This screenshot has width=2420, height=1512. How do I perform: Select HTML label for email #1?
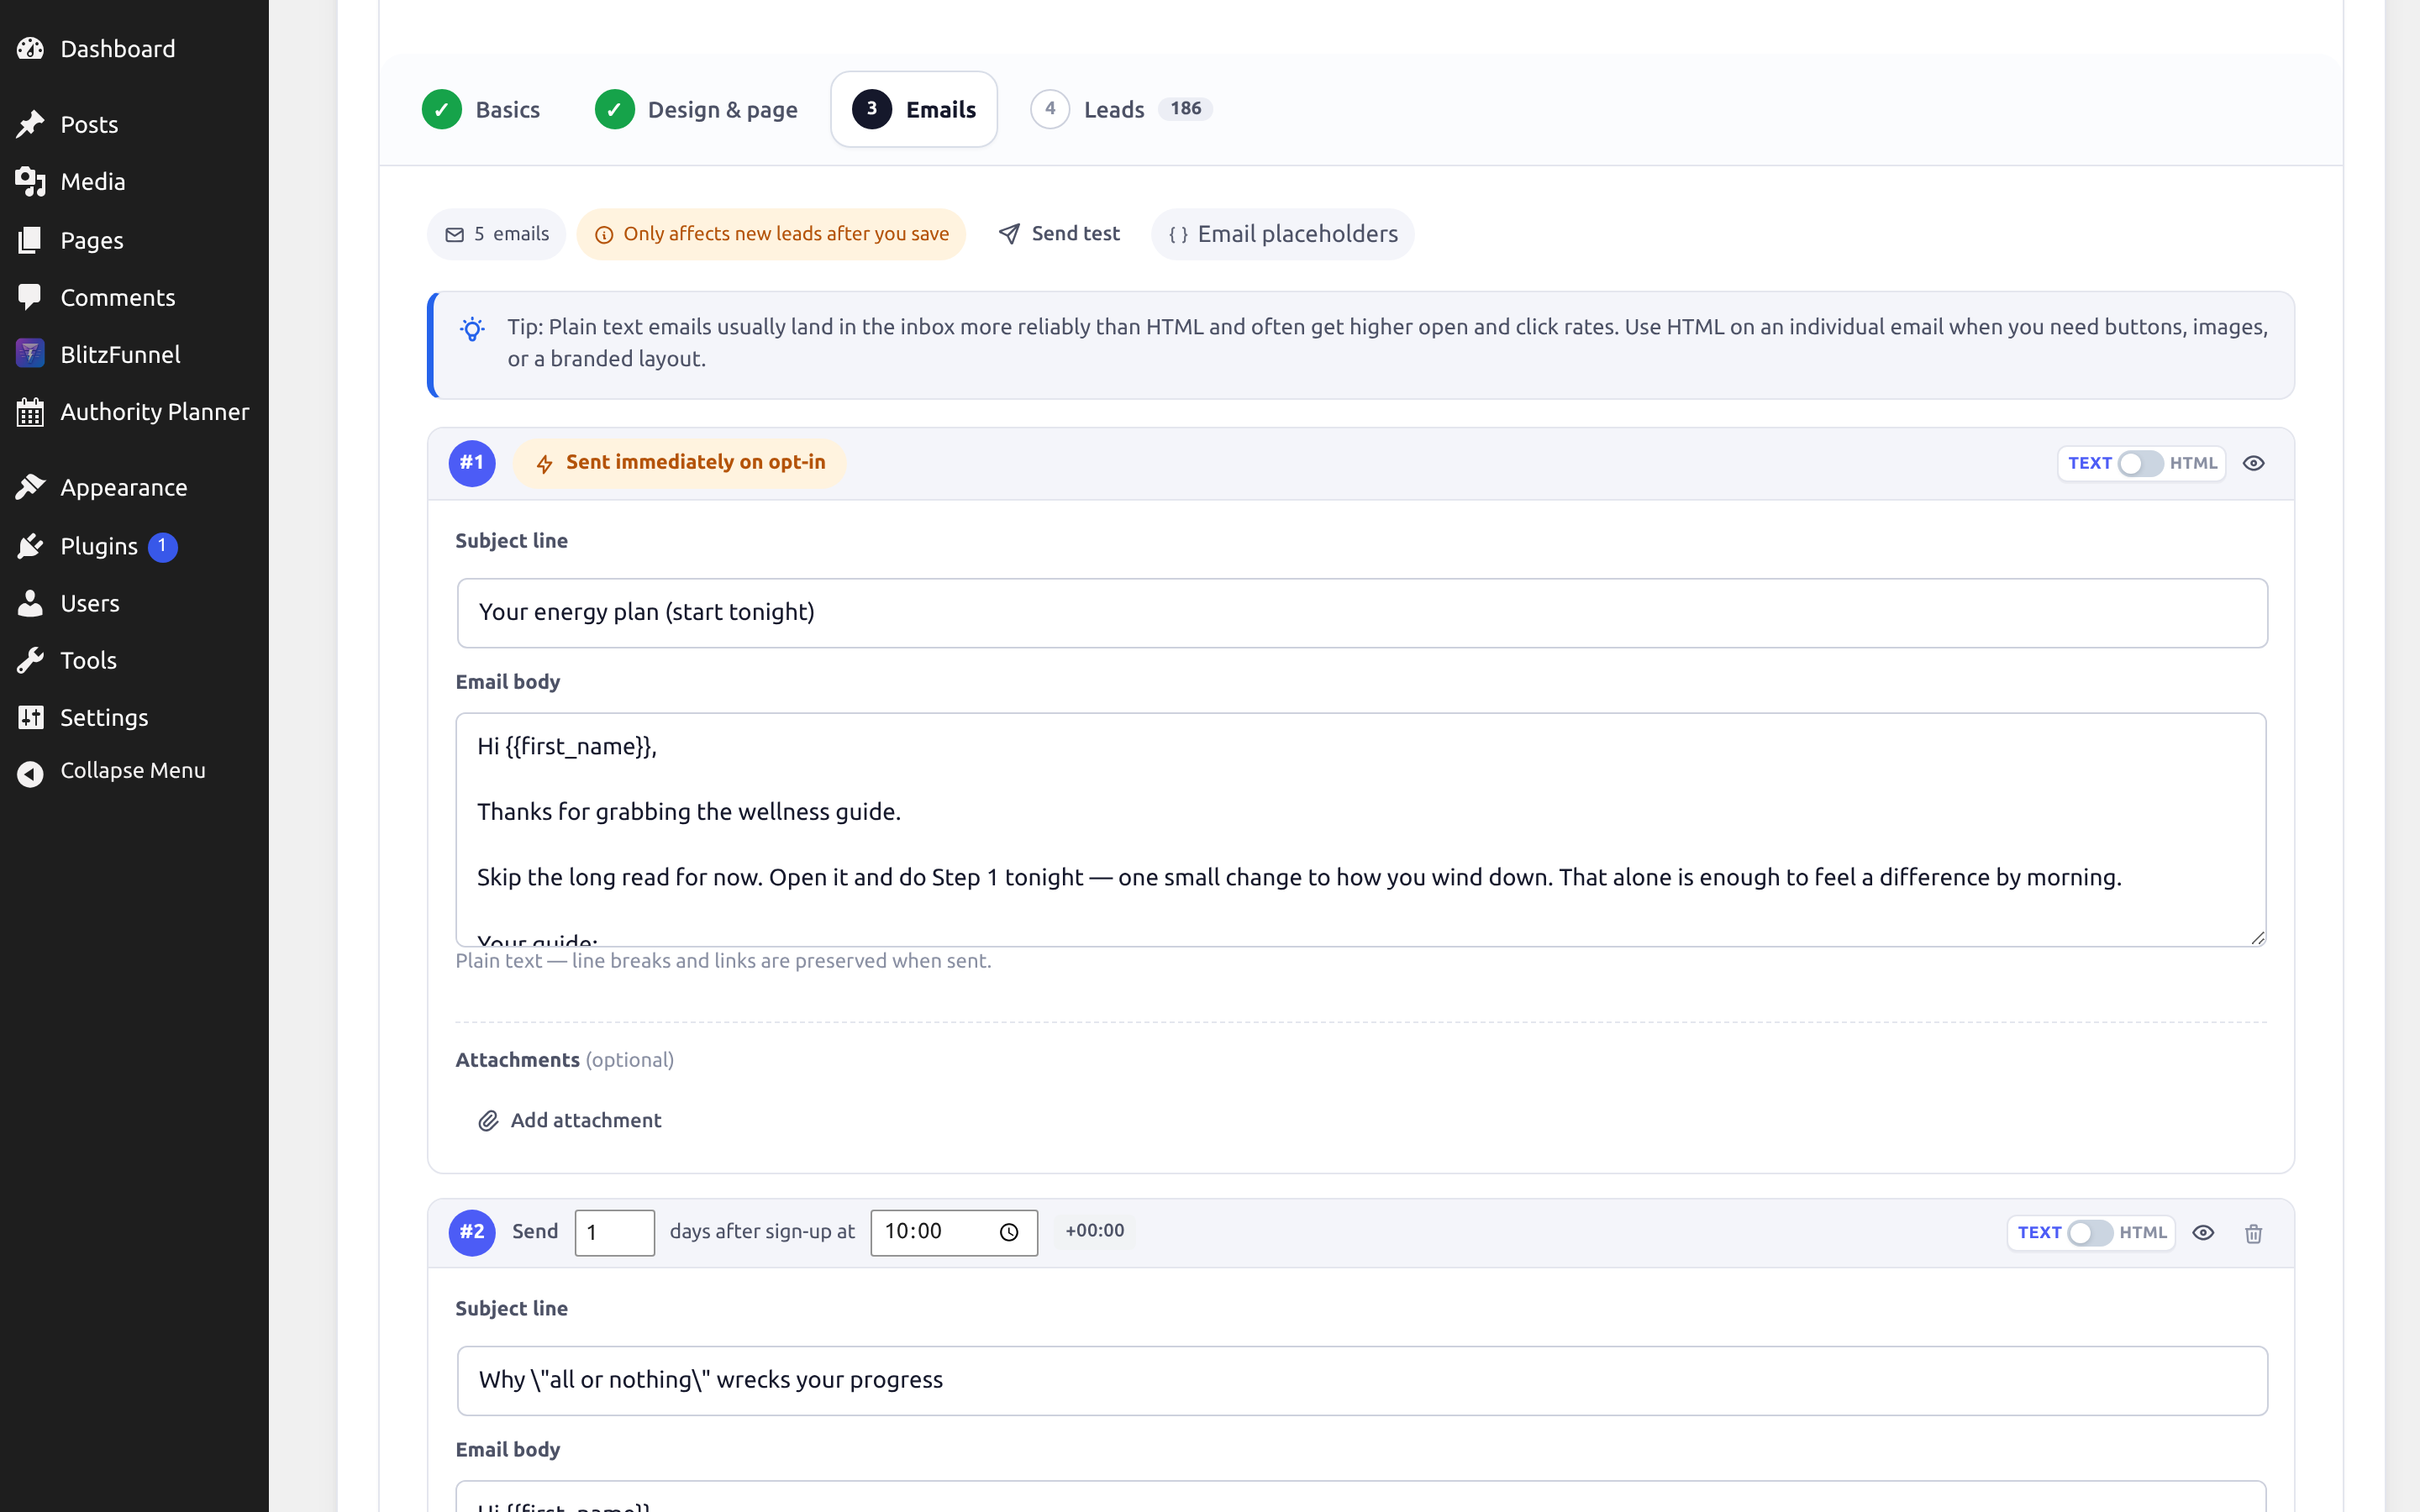pyautogui.click(x=2193, y=463)
